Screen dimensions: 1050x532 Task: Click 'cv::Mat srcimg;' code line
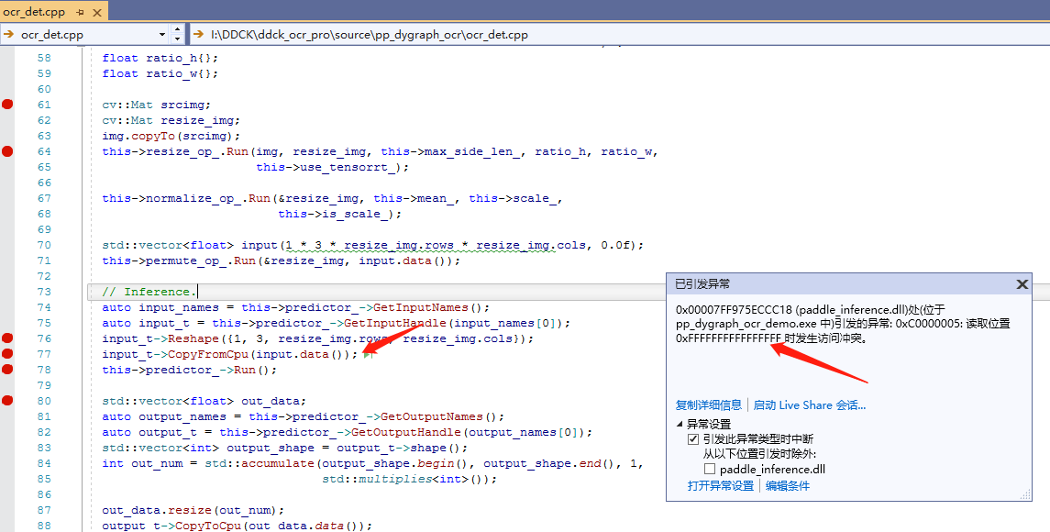pyautogui.click(x=156, y=105)
